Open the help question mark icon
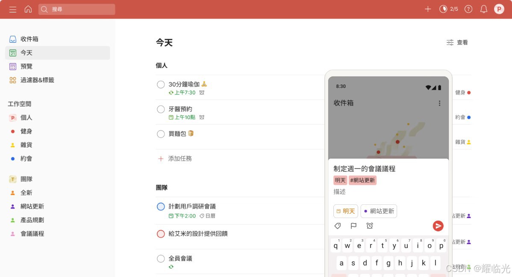The height and width of the screenshot is (277, 512). (x=468, y=9)
